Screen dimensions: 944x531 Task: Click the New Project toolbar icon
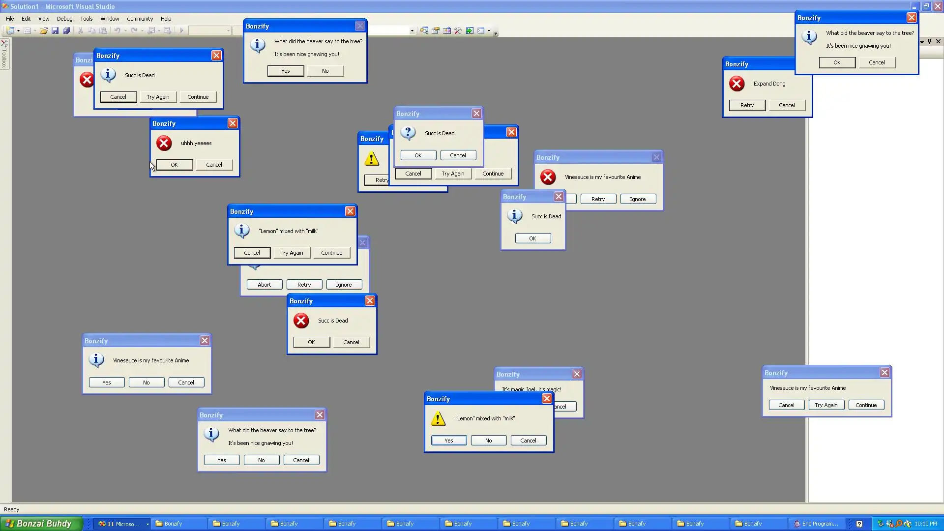pos(10,30)
